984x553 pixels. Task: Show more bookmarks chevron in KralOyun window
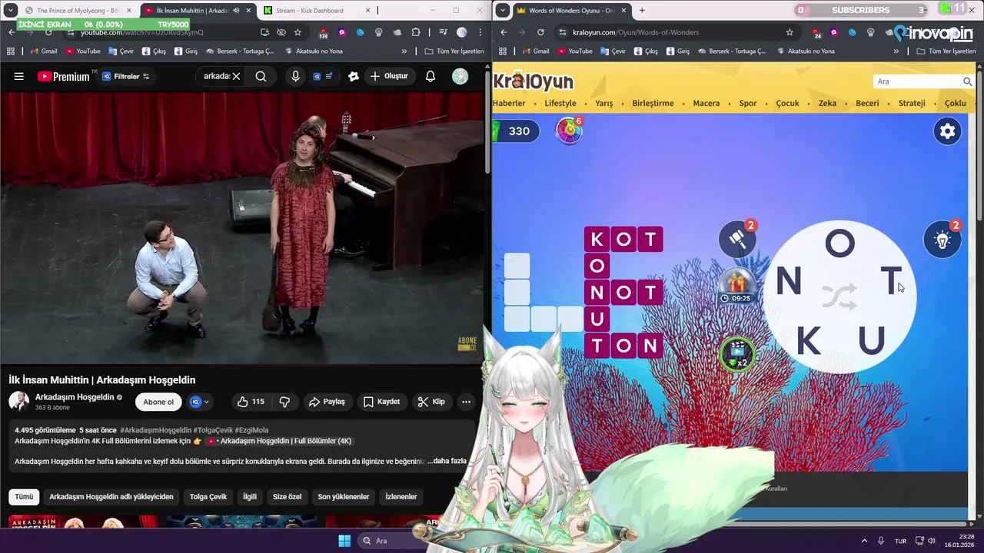(896, 51)
